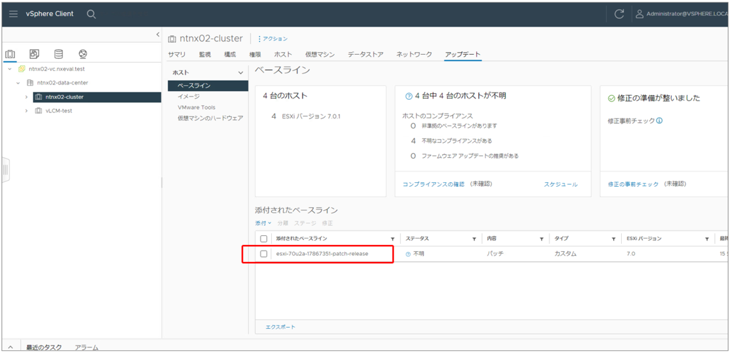
Task: Click the search magnifier icon
Action: (91, 14)
